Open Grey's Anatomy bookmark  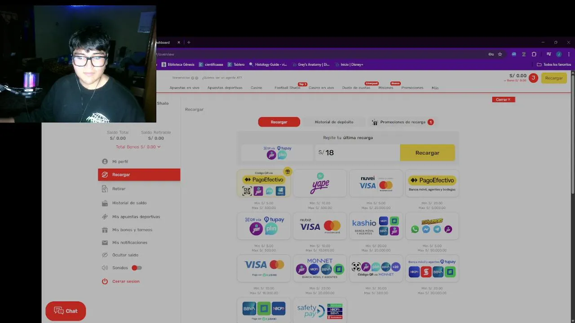pyautogui.click(x=311, y=65)
